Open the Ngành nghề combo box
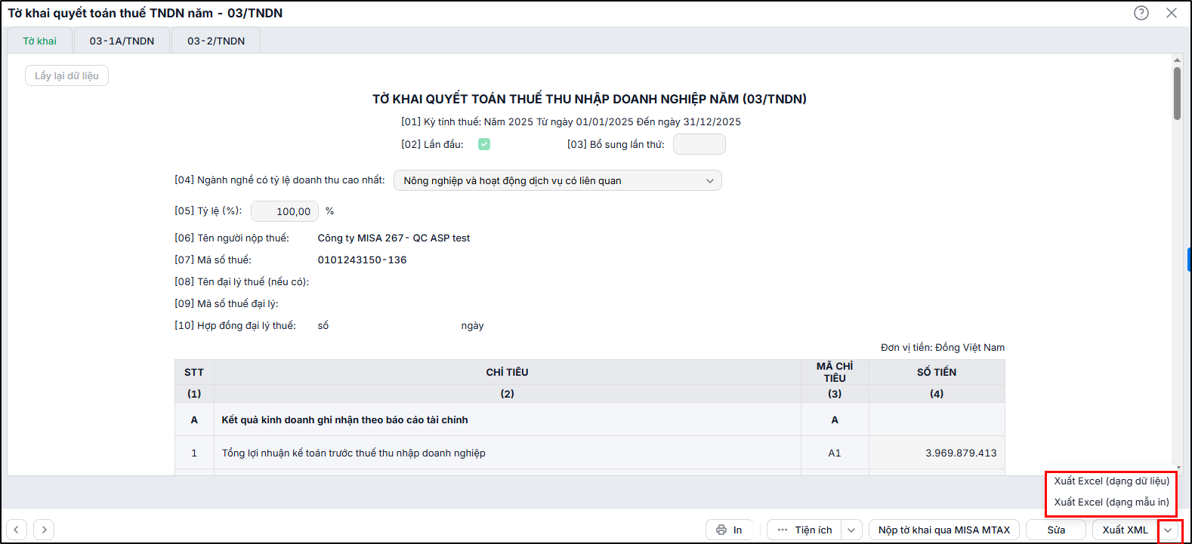1192x544 pixels. [x=557, y=180]
